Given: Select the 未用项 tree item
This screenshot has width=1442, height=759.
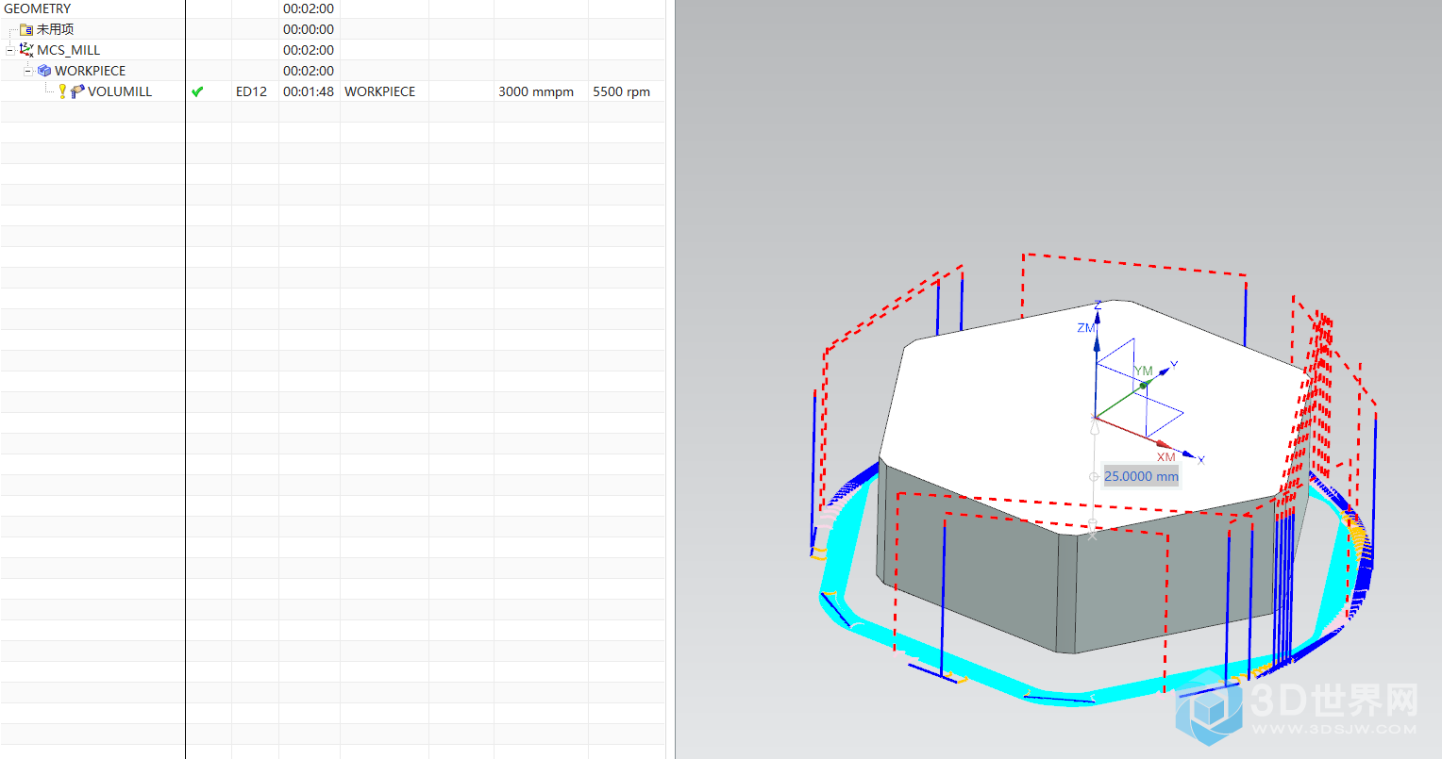Looking at the screenshot, I should click(55, 29).
